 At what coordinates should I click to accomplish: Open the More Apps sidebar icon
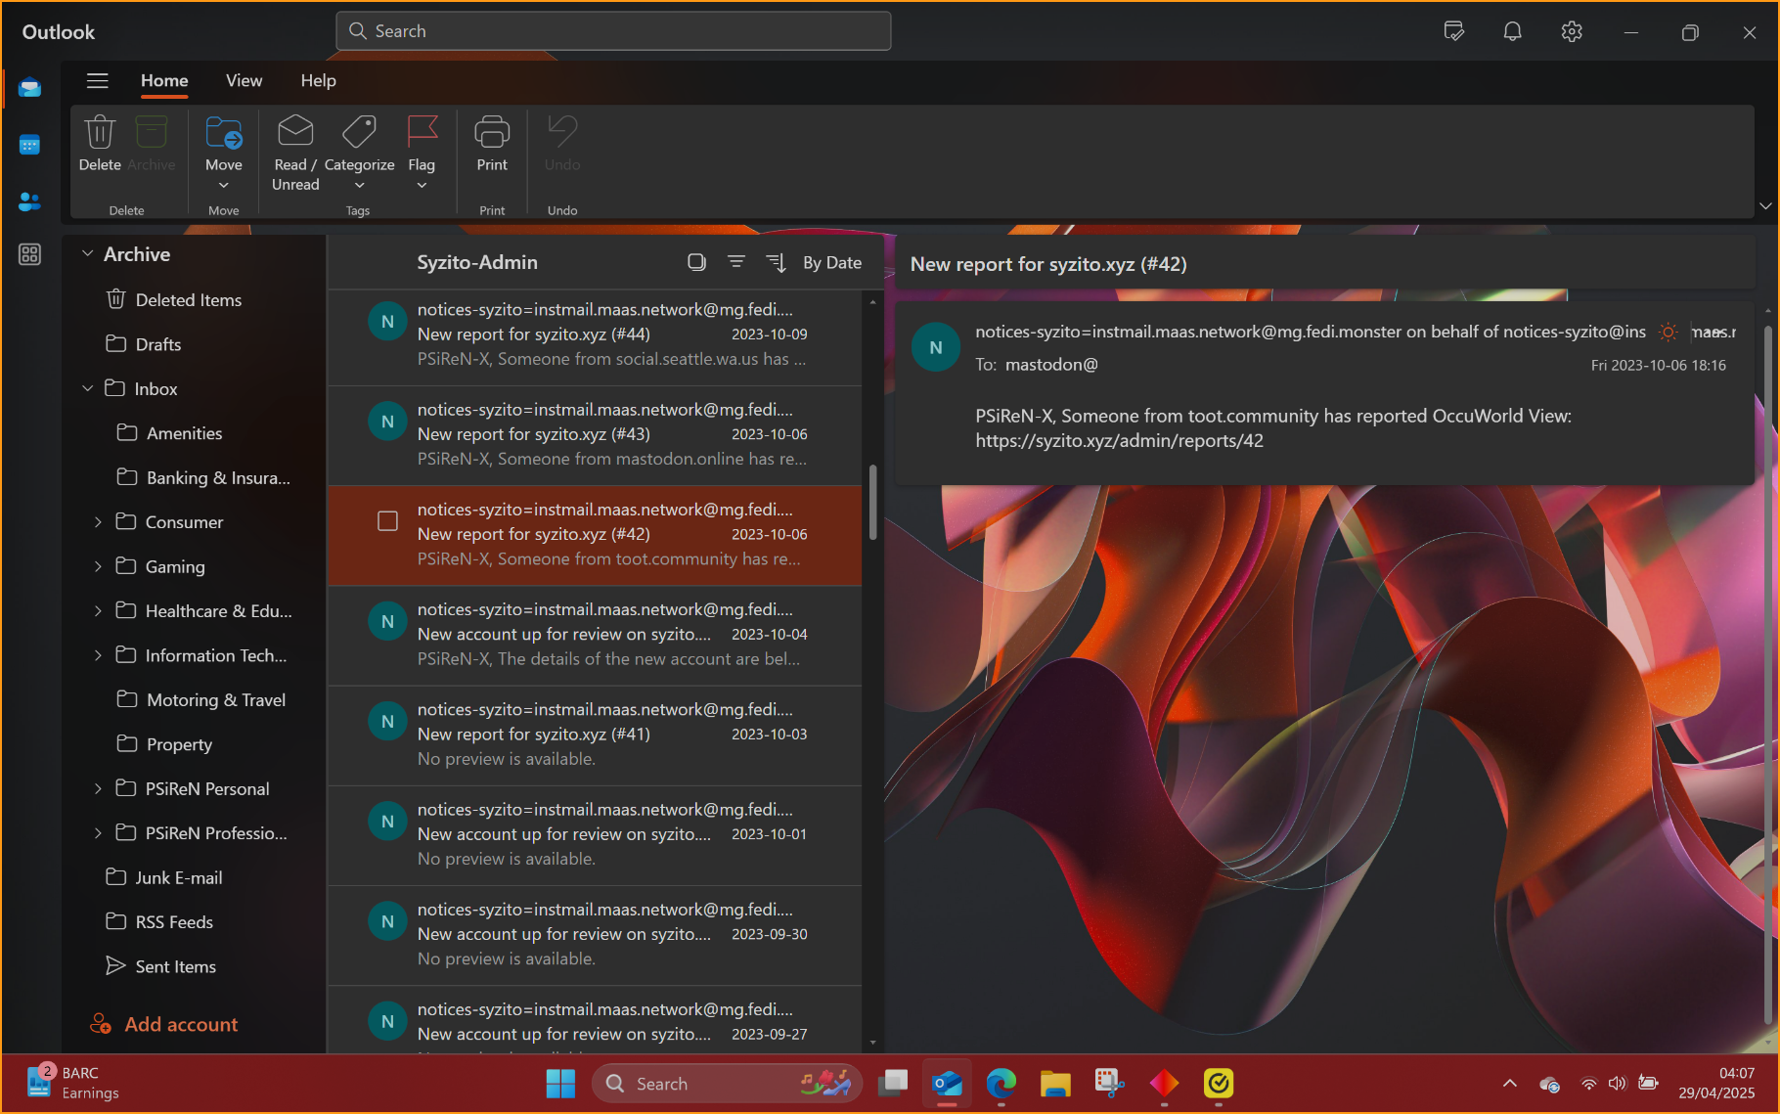point(29,254)
